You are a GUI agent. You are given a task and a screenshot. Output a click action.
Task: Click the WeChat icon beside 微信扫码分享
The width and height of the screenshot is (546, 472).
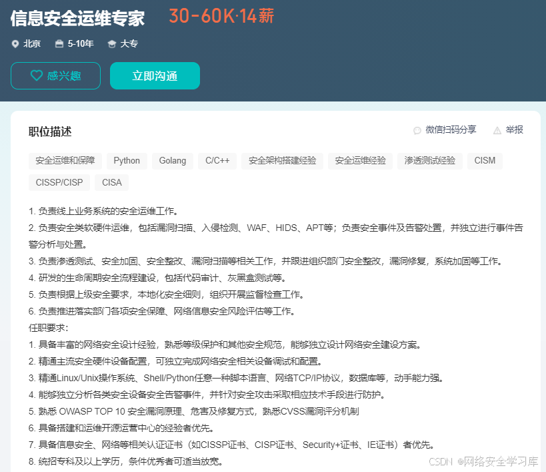pyautogui.click(x=417, y=130)
